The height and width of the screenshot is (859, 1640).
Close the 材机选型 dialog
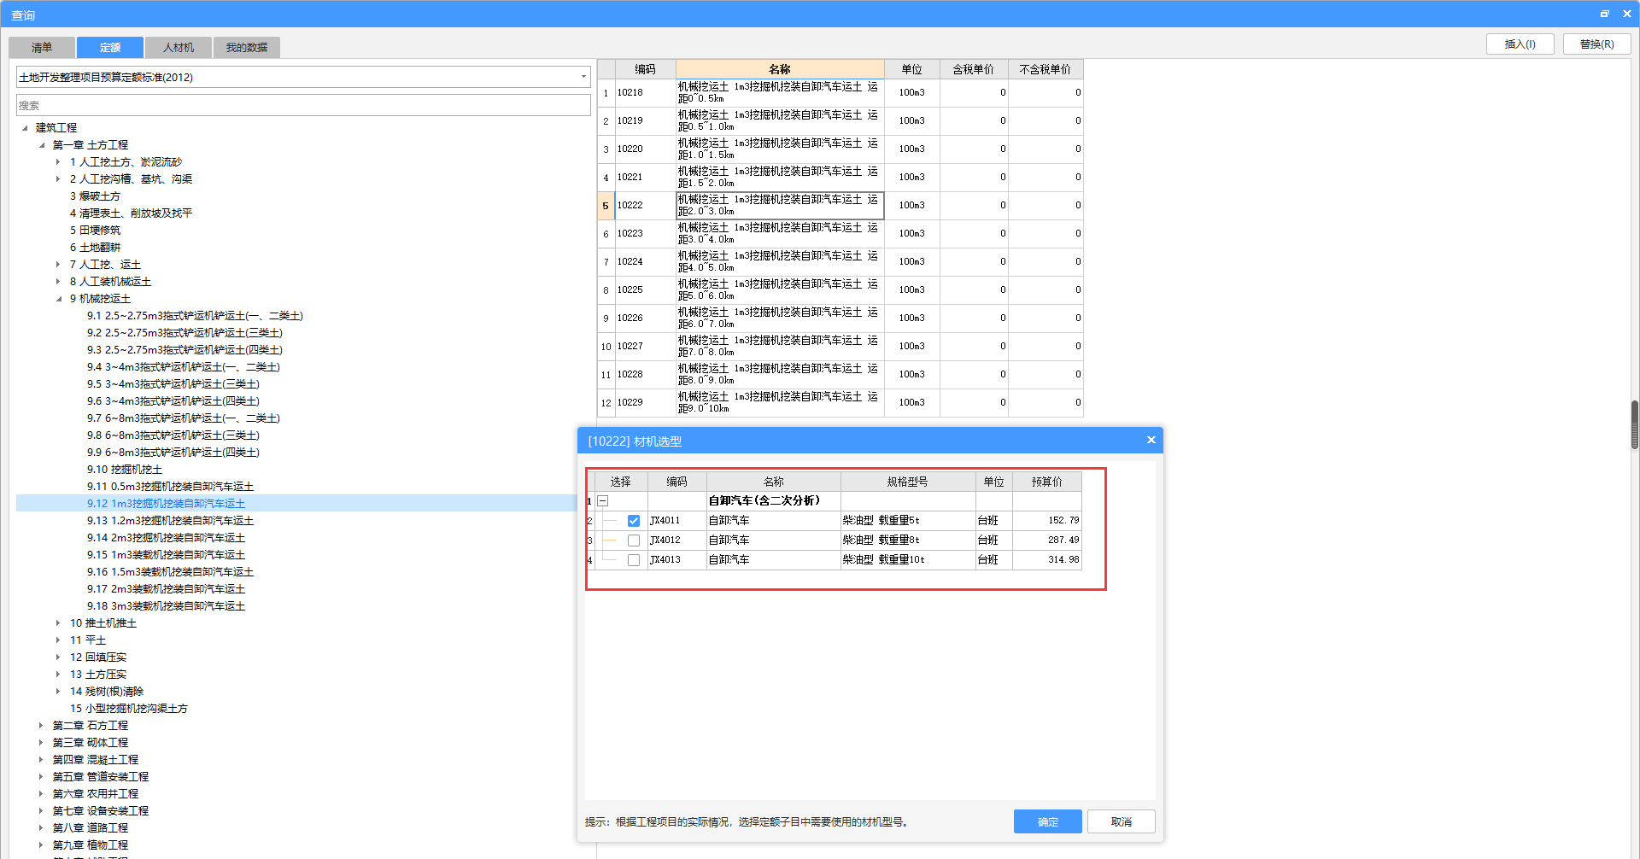(x=1151, y=441)
